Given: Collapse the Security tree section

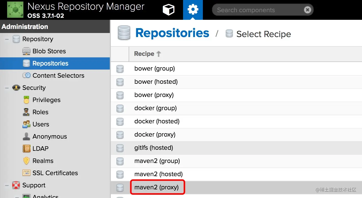Looking at the screenshot, I should pos(7,88).
